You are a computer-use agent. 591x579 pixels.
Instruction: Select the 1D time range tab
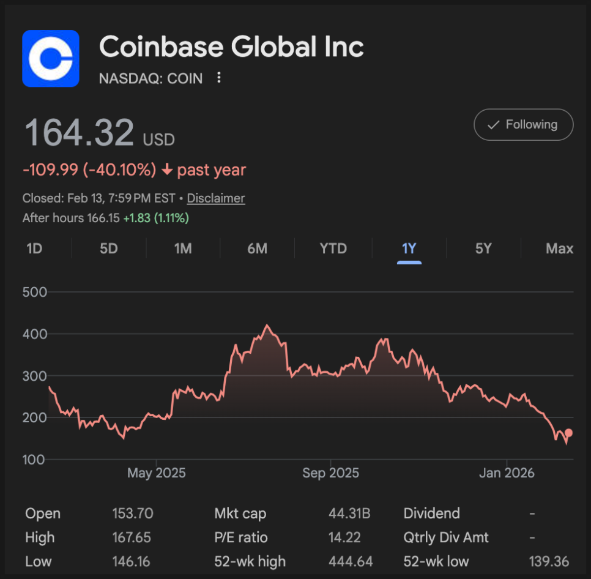tap(35, 248)
